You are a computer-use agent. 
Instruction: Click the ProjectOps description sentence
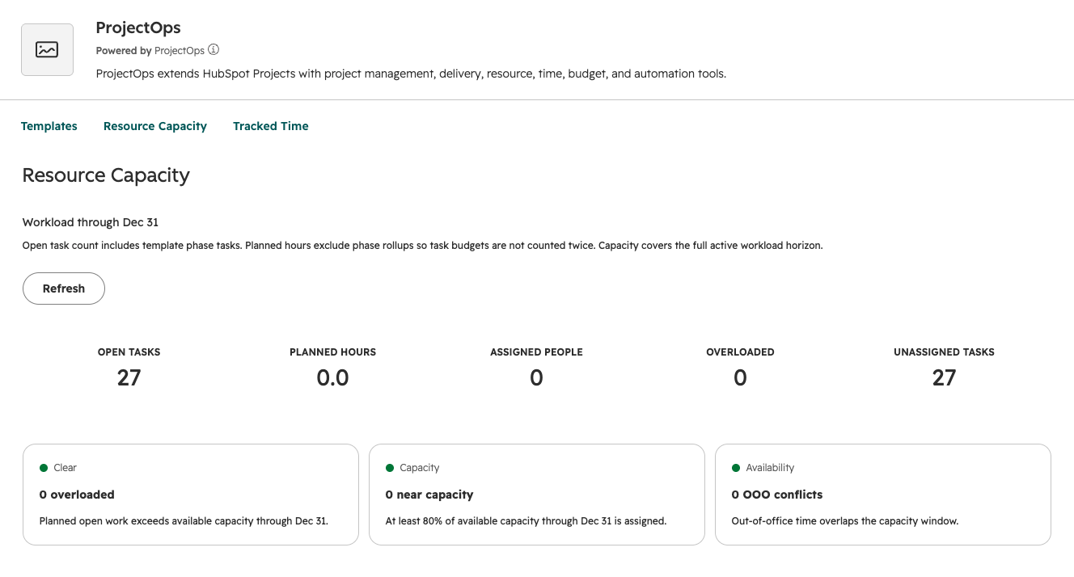point(411,74)
